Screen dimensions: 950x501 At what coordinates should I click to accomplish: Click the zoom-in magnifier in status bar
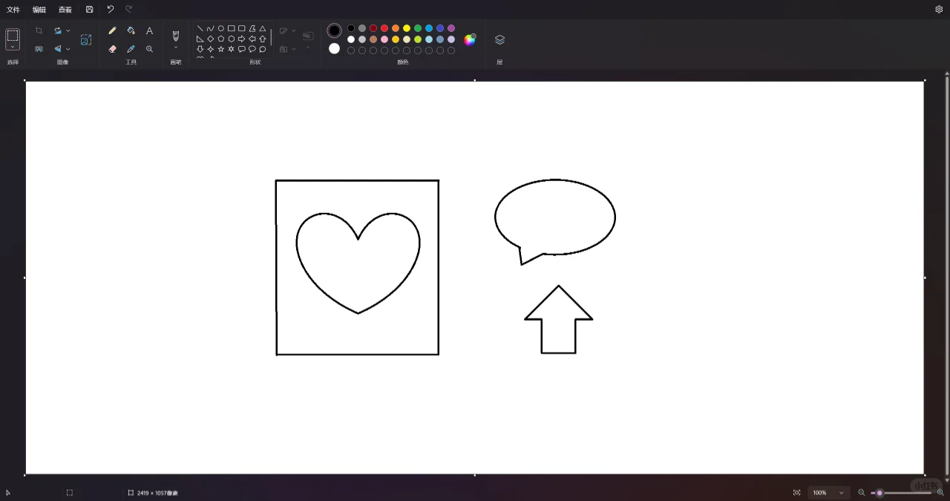coord(940,492)
